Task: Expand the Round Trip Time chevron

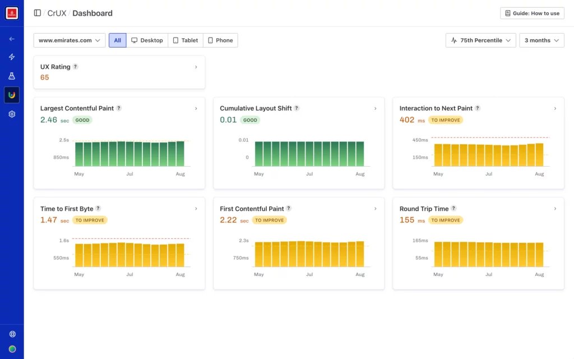Action: 555,209
